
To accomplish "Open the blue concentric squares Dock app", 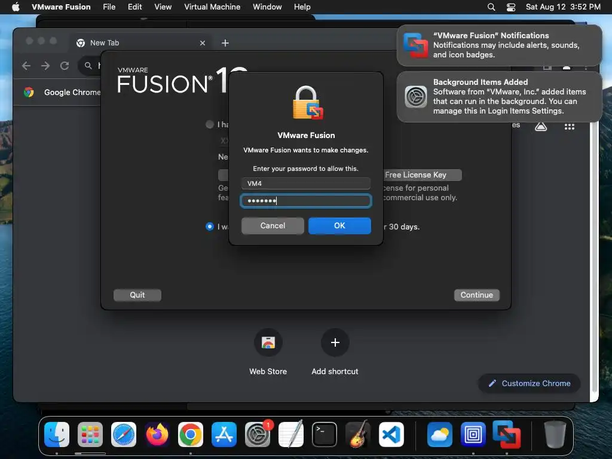I will click(x=473, y=434).
